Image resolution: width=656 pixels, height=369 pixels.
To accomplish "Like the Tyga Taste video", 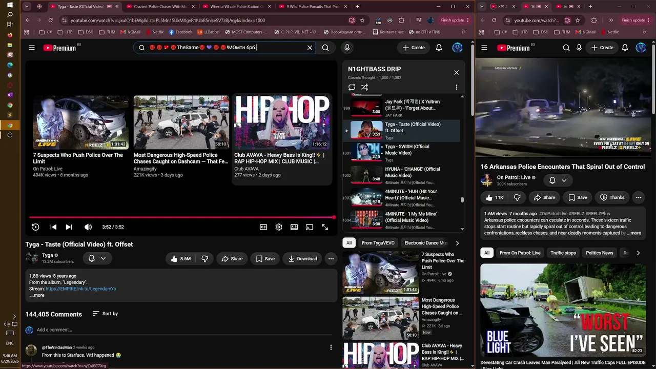I will (181, 259).
